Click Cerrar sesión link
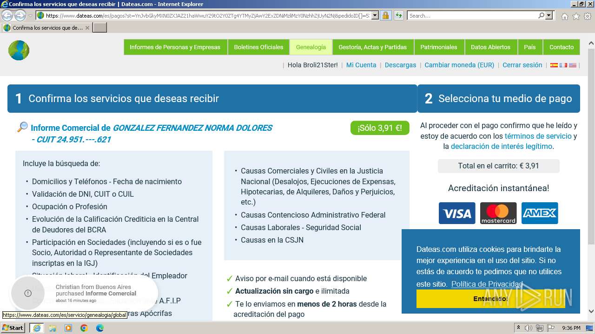Image resolution: width=595 pixels, height=334 pixels. pos(522,65)
